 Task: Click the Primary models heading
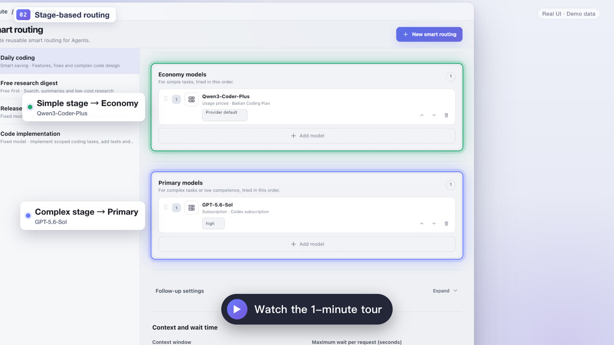pos(180,183)
